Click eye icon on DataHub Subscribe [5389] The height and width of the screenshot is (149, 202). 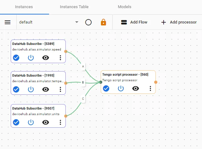(46, 58)
